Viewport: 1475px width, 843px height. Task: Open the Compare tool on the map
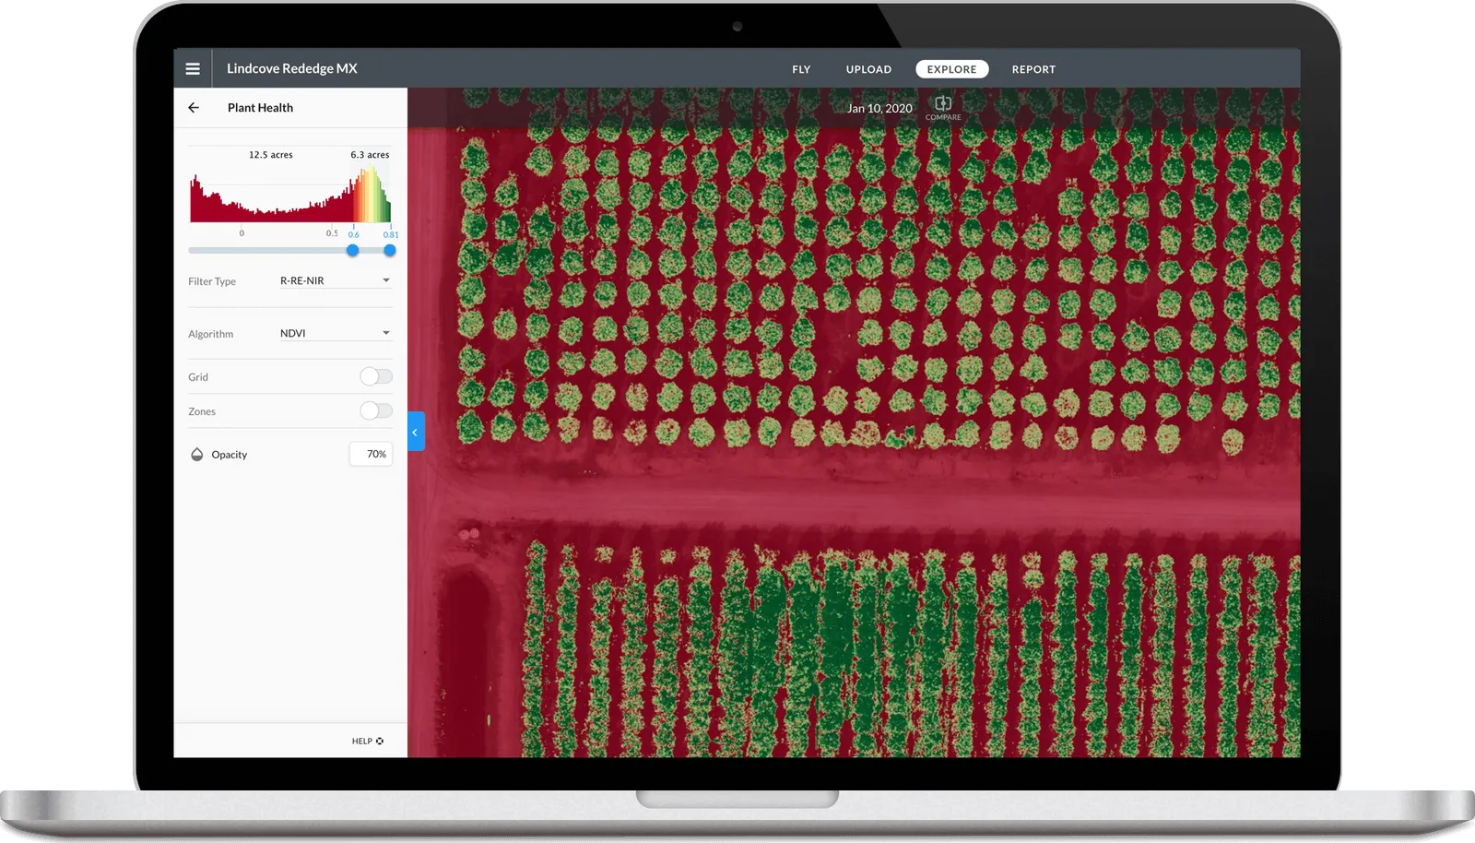(x=942, y=109)
